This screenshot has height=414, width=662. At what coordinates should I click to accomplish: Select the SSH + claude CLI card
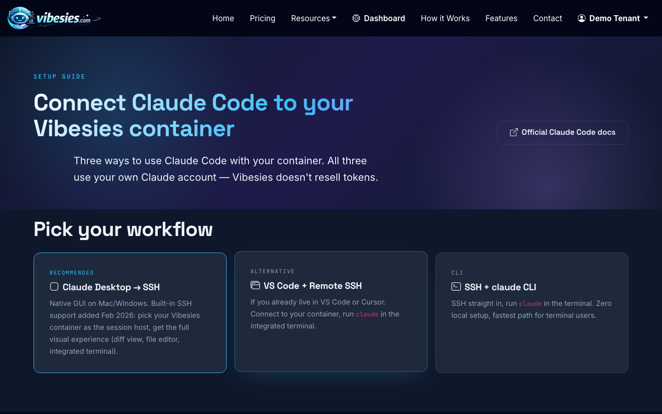[532, 313]
